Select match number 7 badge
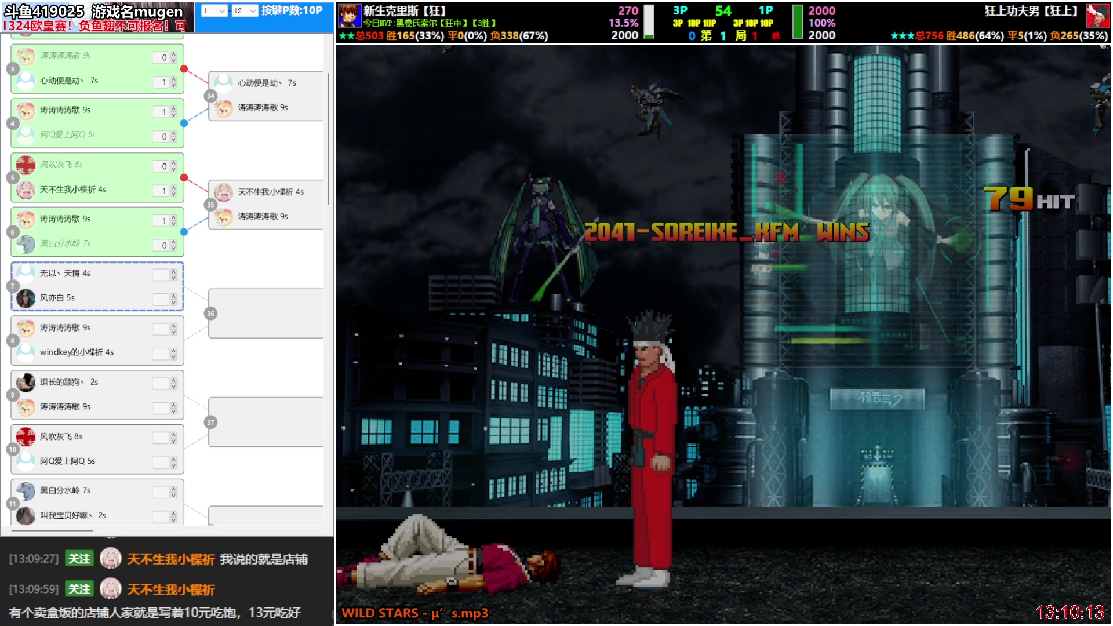This screenshot has height=626, width=1113. click(13, 286)
